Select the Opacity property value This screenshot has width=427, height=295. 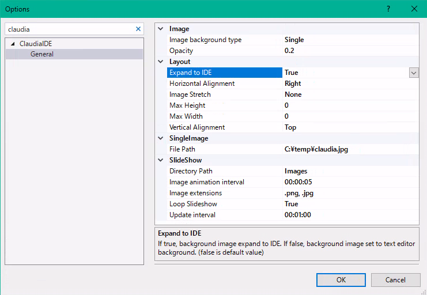click(346, 51)
